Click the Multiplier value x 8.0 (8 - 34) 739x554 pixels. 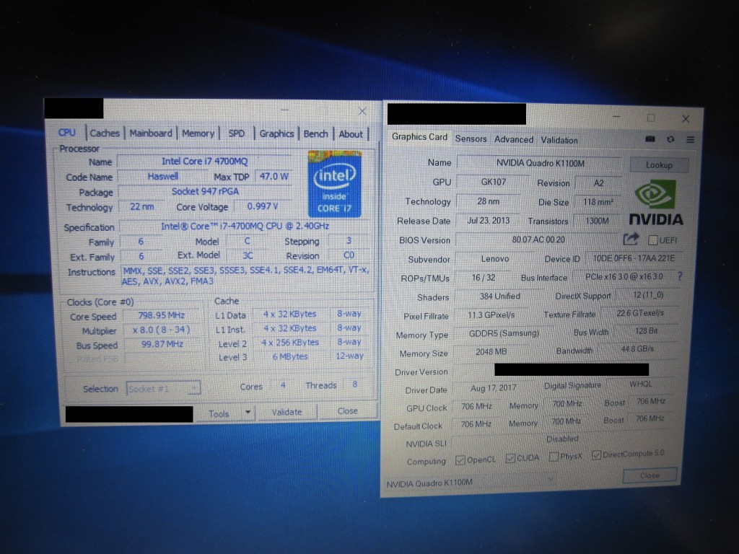[x=161, y=330]
